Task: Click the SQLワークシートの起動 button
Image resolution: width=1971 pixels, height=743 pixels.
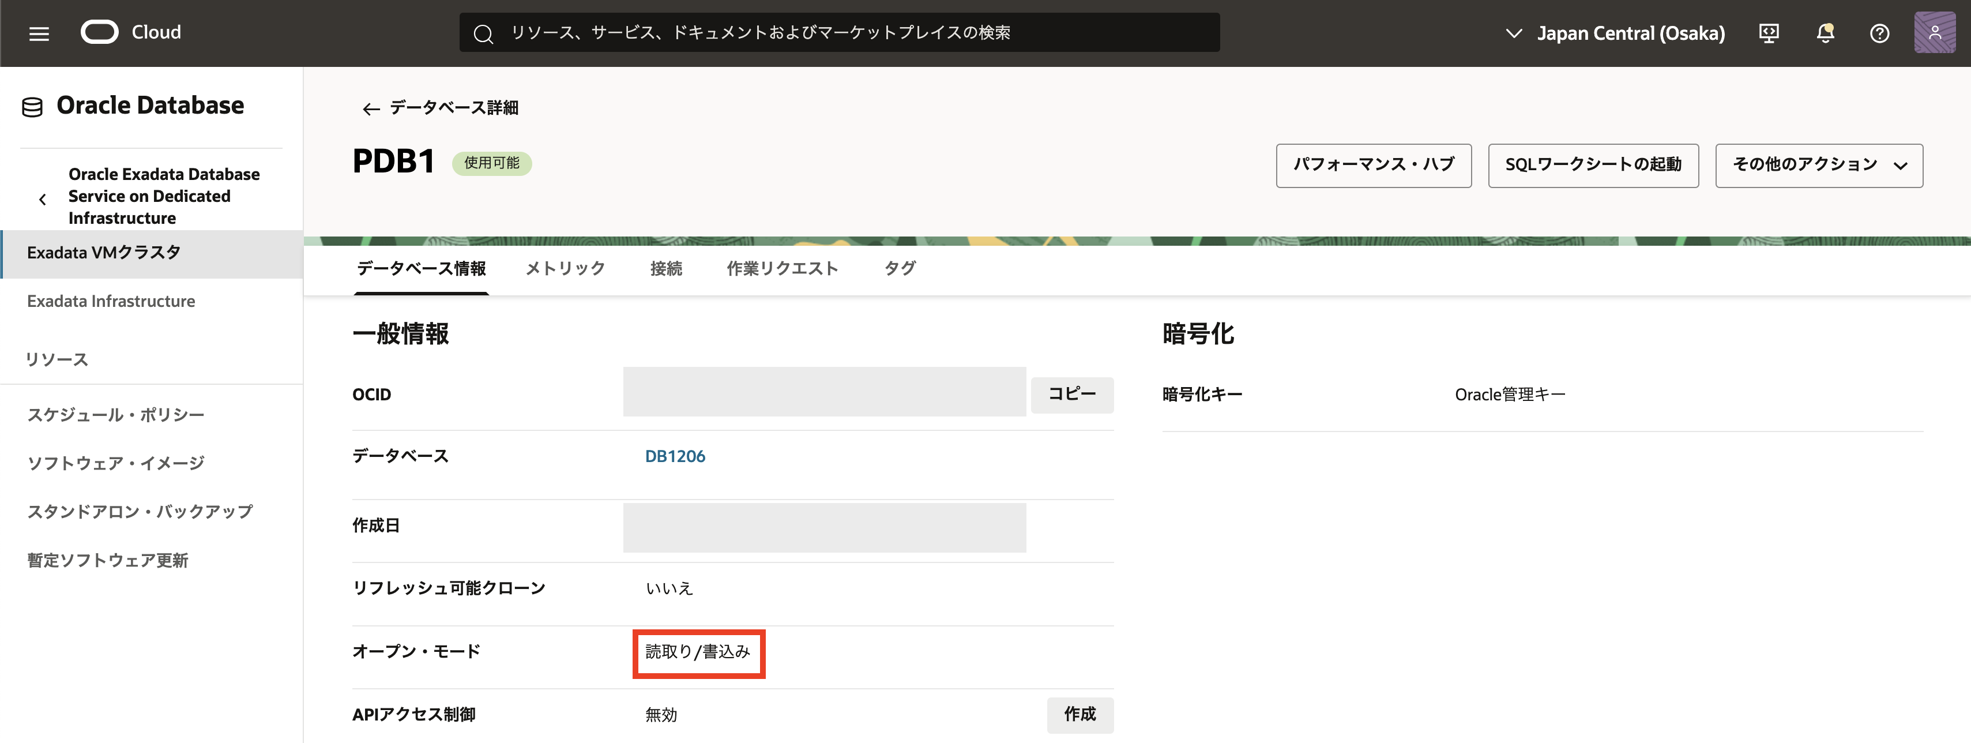Action: [x=1592, y=166]
